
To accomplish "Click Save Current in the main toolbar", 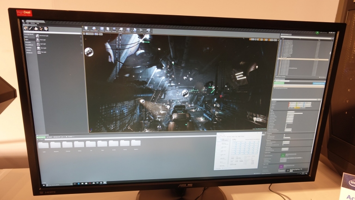I will (x=86, y=29).
